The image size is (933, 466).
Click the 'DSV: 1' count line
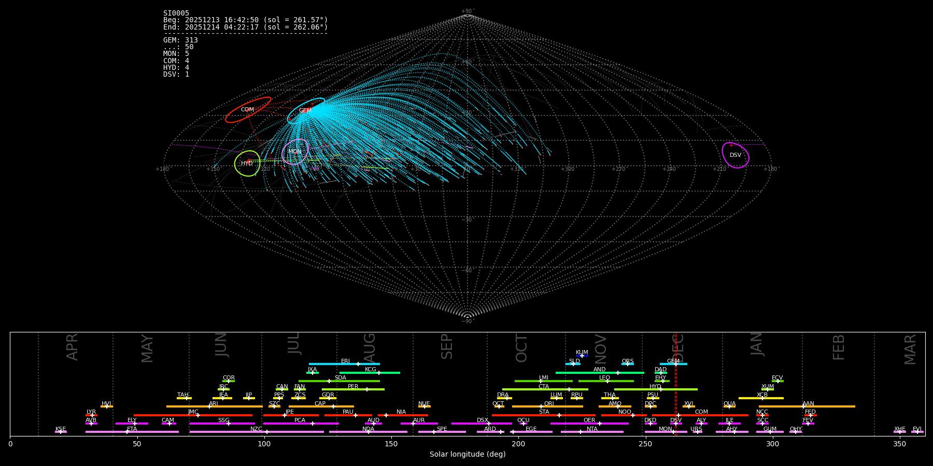click(x=176, y=74)
